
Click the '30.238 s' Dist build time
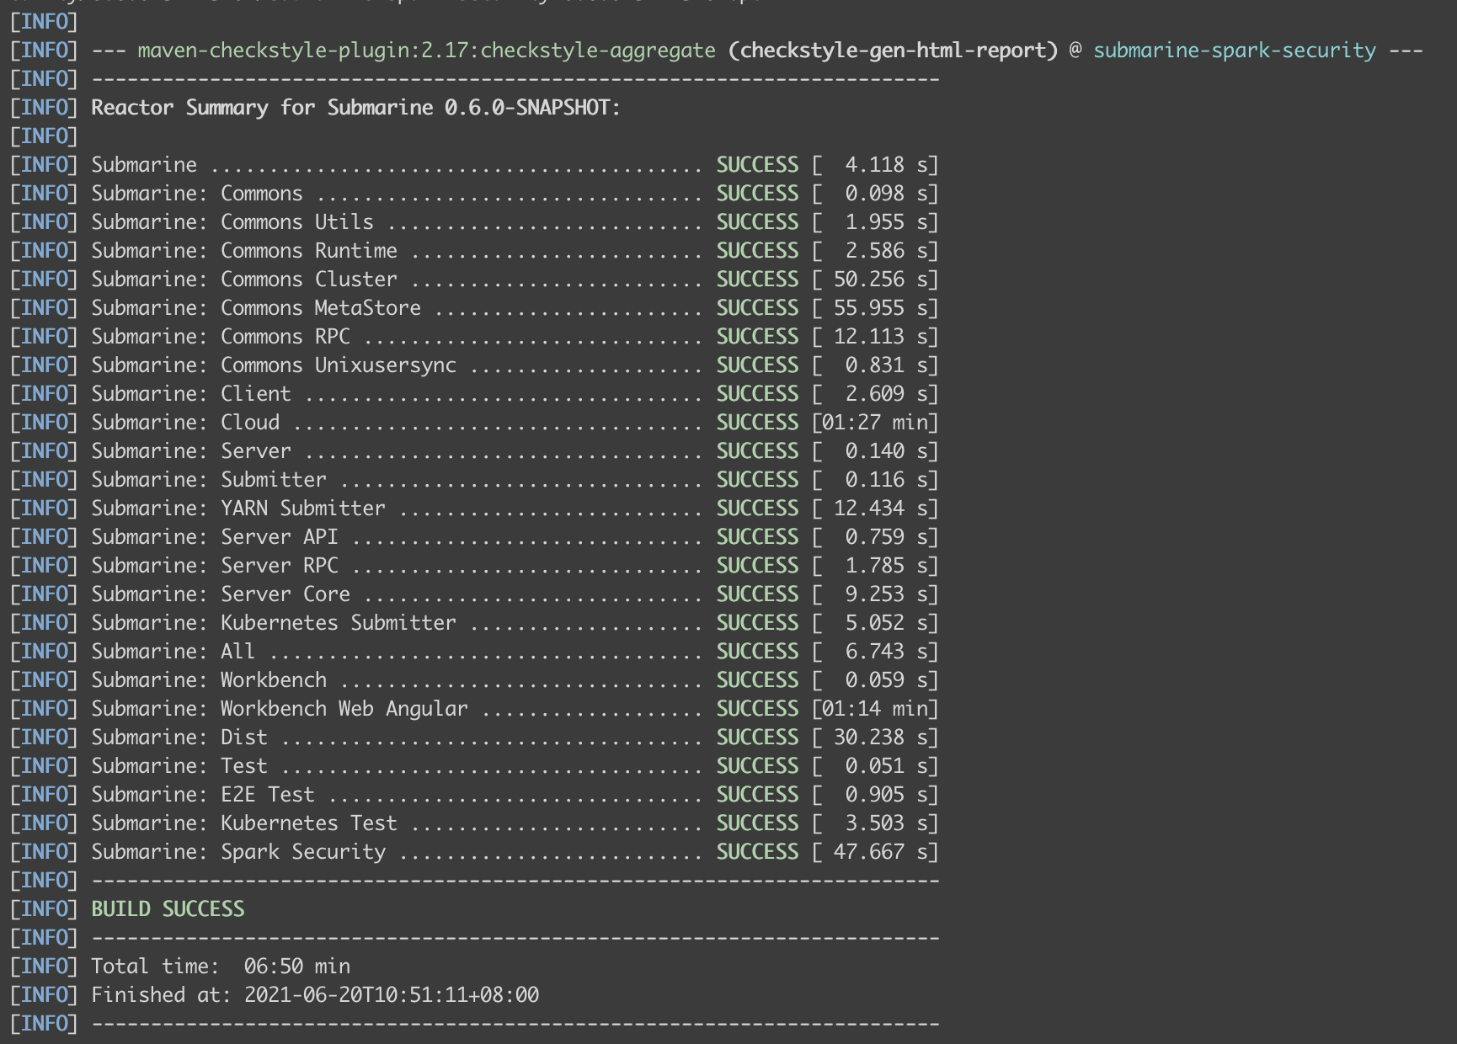coord(880,738)
